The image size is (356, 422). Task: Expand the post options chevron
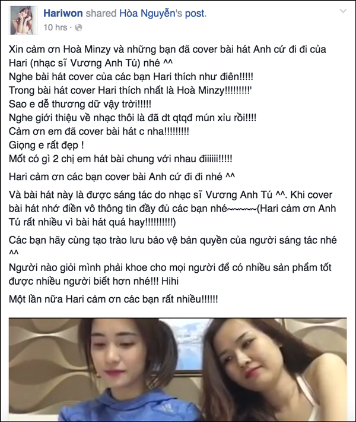[x=343, y=11]
